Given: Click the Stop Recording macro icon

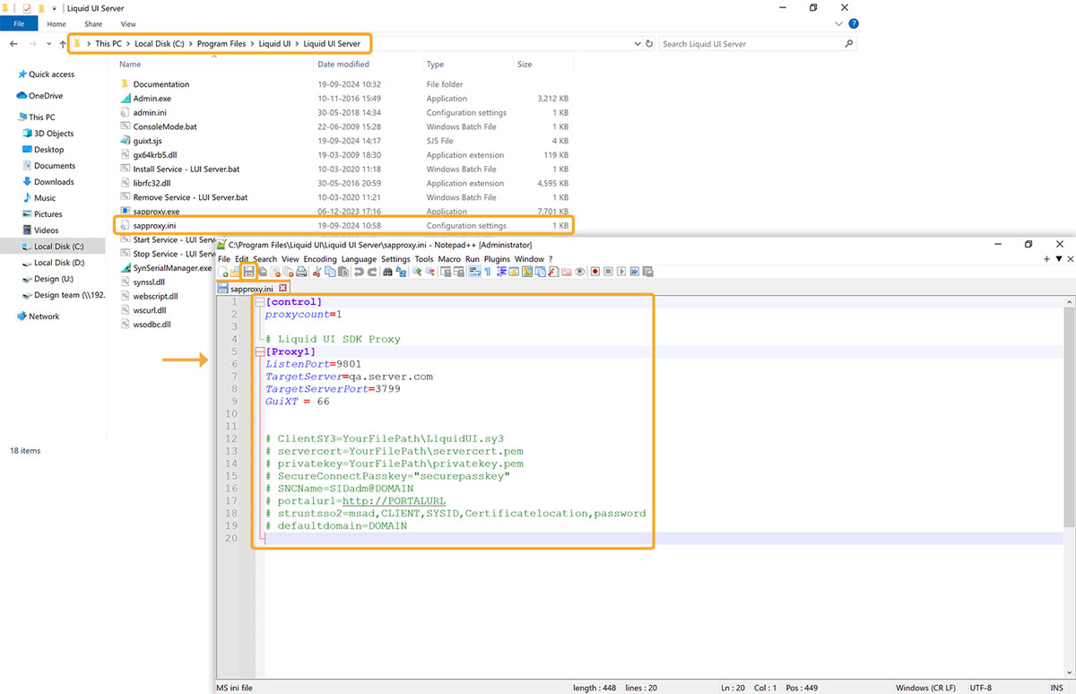Looking at the screenshot, I should coord(608,272).
